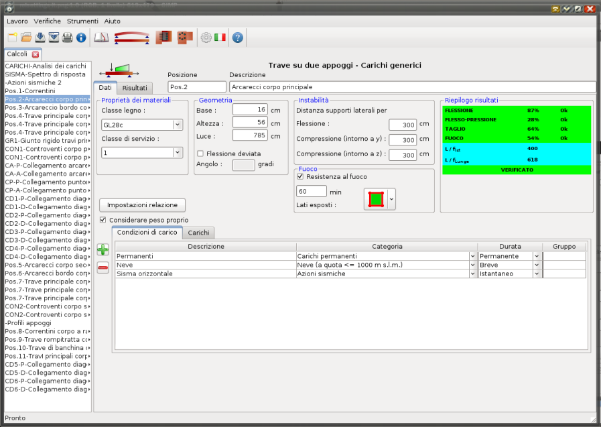
Task: Open Durata dropdown for the Neve row
Action: (x=536, y=265)
